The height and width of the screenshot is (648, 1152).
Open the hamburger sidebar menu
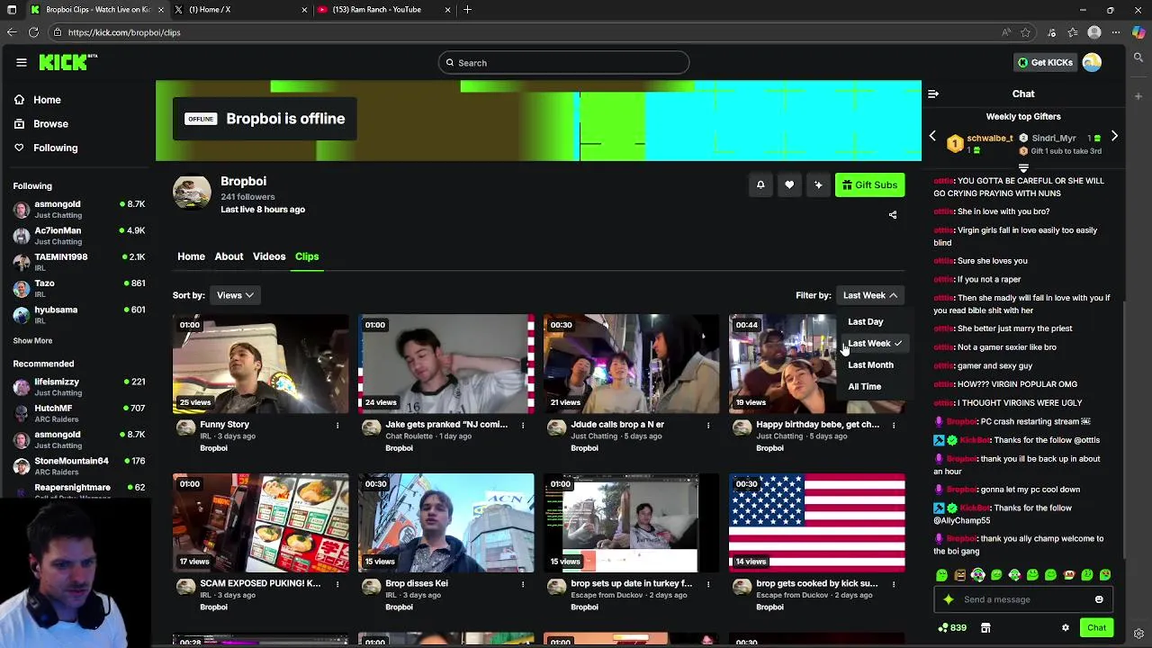(22, 62)
